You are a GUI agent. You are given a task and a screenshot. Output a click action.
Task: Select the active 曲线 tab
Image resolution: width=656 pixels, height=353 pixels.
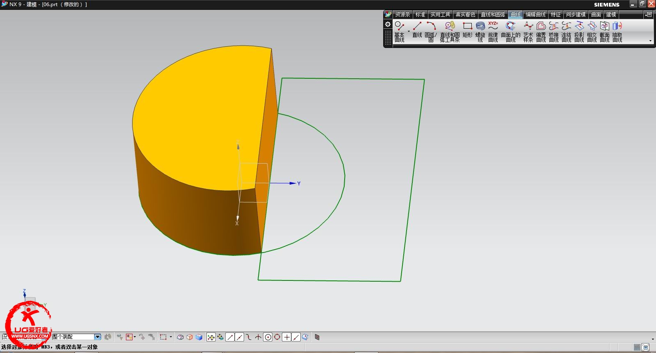pos(516,14)
